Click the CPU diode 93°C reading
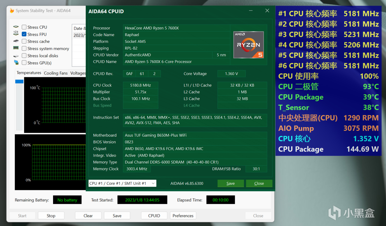This screenshot has width=386, height=226. 329,86
